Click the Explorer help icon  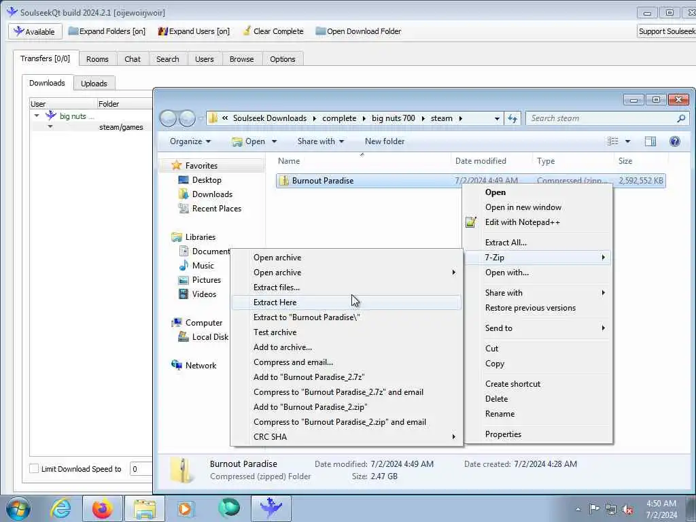coord(675,141)
